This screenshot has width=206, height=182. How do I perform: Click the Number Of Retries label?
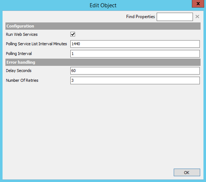coord(22,80)
